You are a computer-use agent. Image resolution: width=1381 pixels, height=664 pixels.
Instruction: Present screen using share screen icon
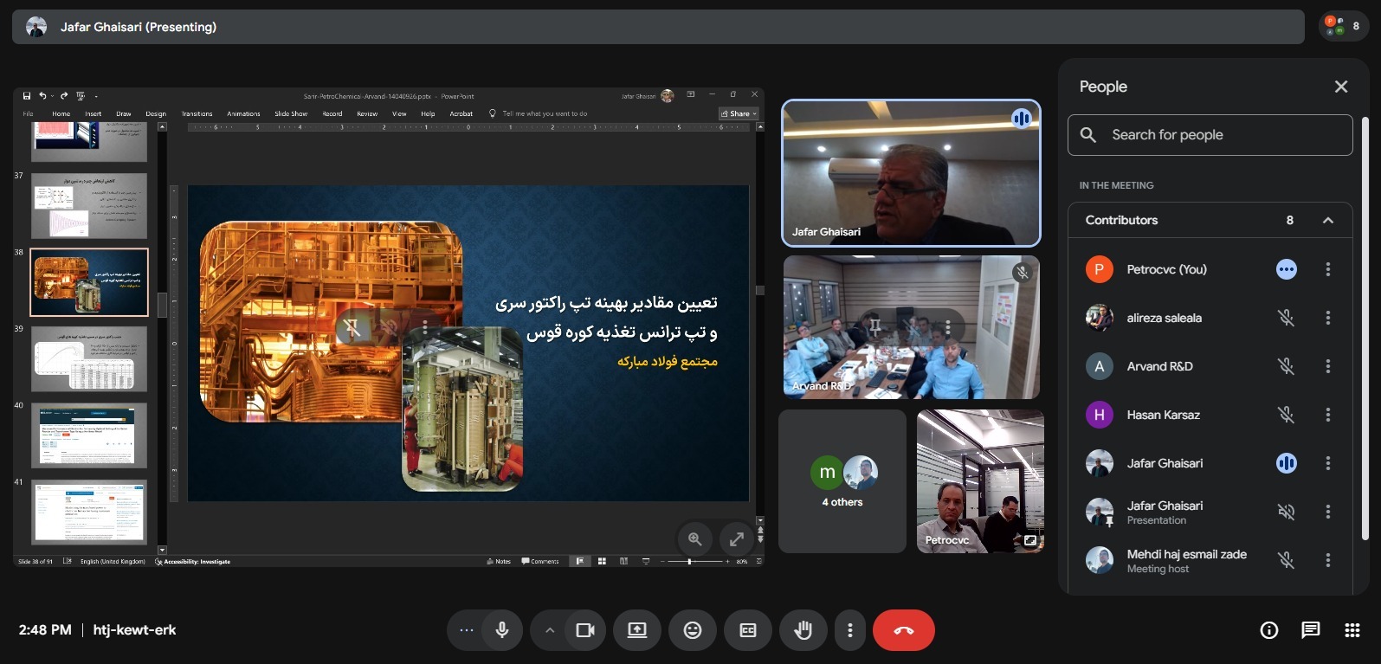click(x=637, y=630)
